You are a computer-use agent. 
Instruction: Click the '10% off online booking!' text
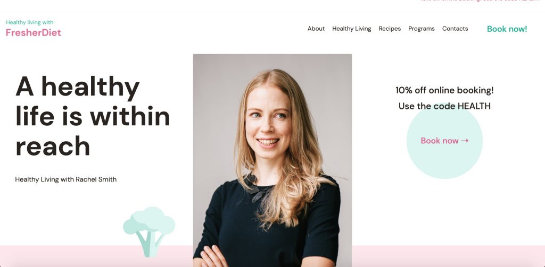click(x=444, y=90)
